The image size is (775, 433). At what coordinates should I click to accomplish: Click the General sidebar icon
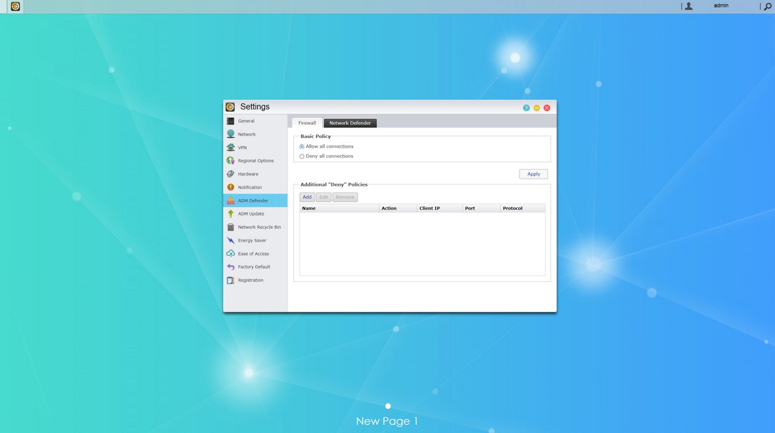[x=230, y=121]
